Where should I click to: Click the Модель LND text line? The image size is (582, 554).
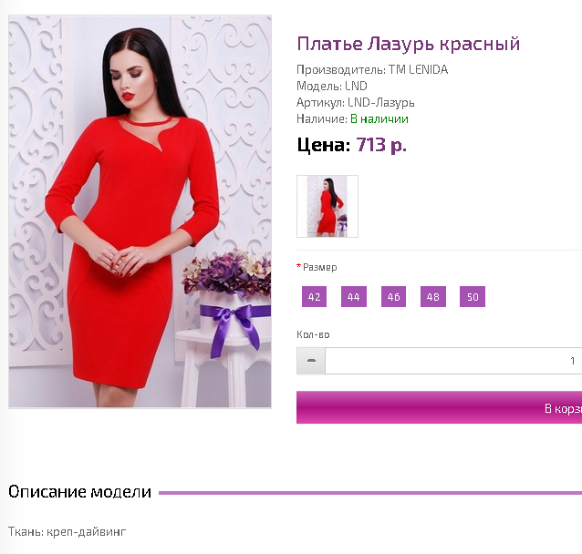point(332,86)
